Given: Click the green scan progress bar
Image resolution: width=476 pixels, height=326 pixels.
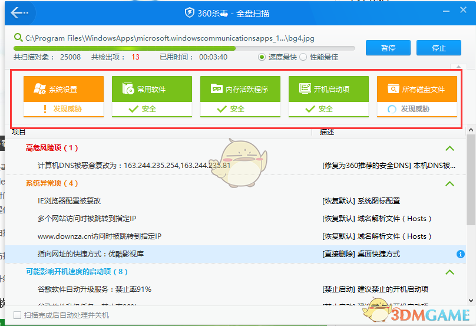Looking at the screenshot, I should click(x=184, y=48).
